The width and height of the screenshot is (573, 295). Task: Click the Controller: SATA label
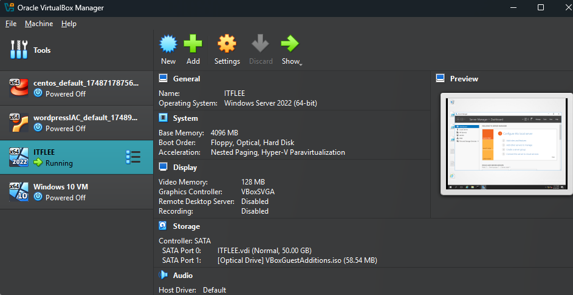185,241
